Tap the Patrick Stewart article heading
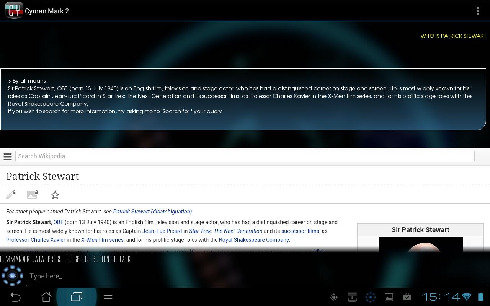 click(42, 176)
